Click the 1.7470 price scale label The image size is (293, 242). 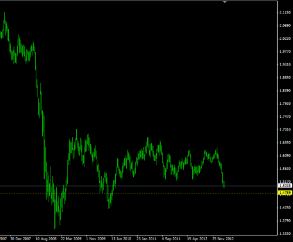[285, 117]
